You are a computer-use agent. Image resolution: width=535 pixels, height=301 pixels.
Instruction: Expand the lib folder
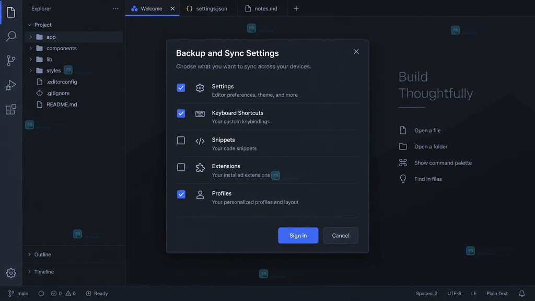(31, 60)
